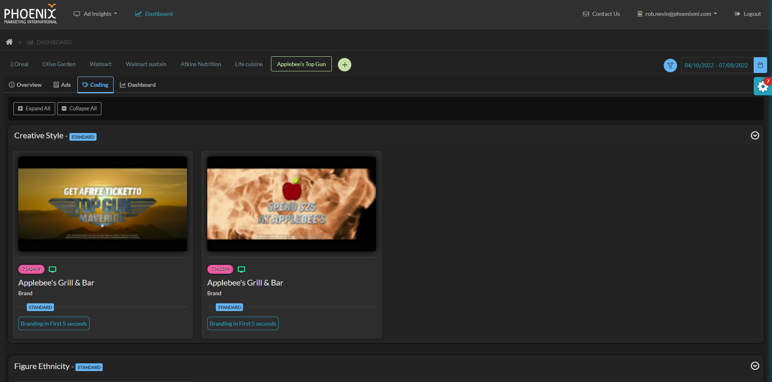Select the Olive Garden project tab
772x382 pixels.
[59, 64]
